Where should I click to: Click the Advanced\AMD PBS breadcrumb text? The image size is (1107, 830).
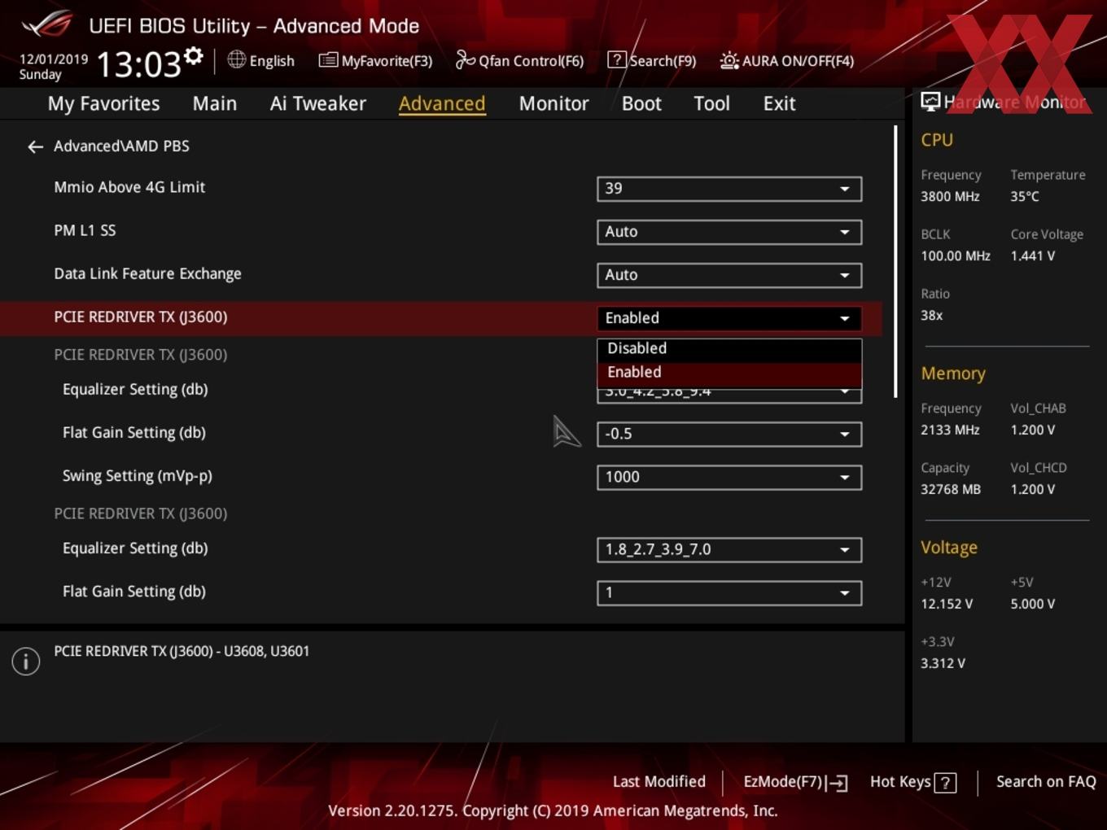(x=121, y=146)
